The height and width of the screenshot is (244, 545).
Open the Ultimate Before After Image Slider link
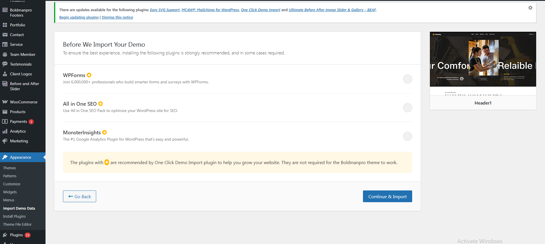[332, 10]
